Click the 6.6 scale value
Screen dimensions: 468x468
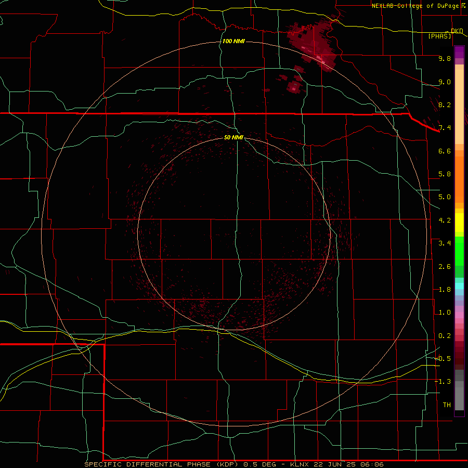point(445,151)
